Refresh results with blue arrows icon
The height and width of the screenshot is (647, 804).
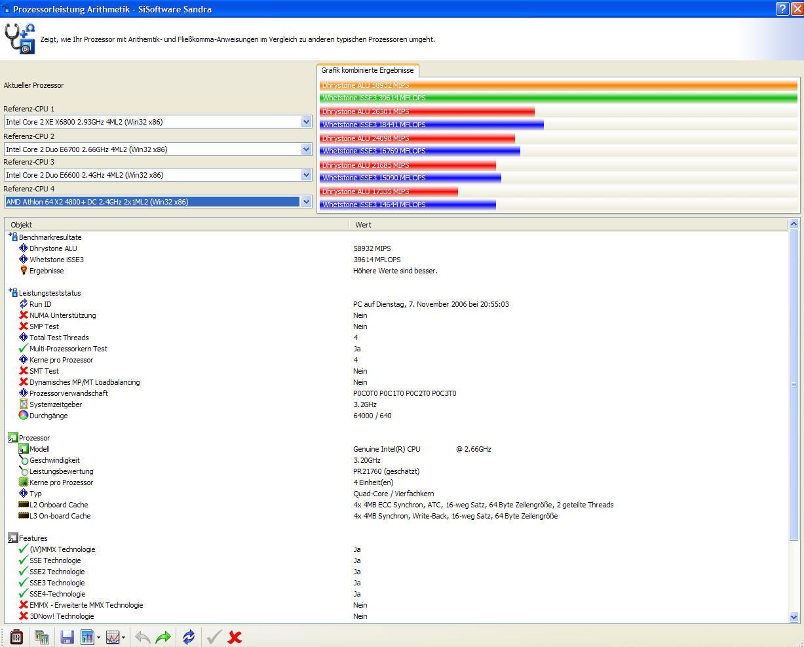(x=189, y=637)
